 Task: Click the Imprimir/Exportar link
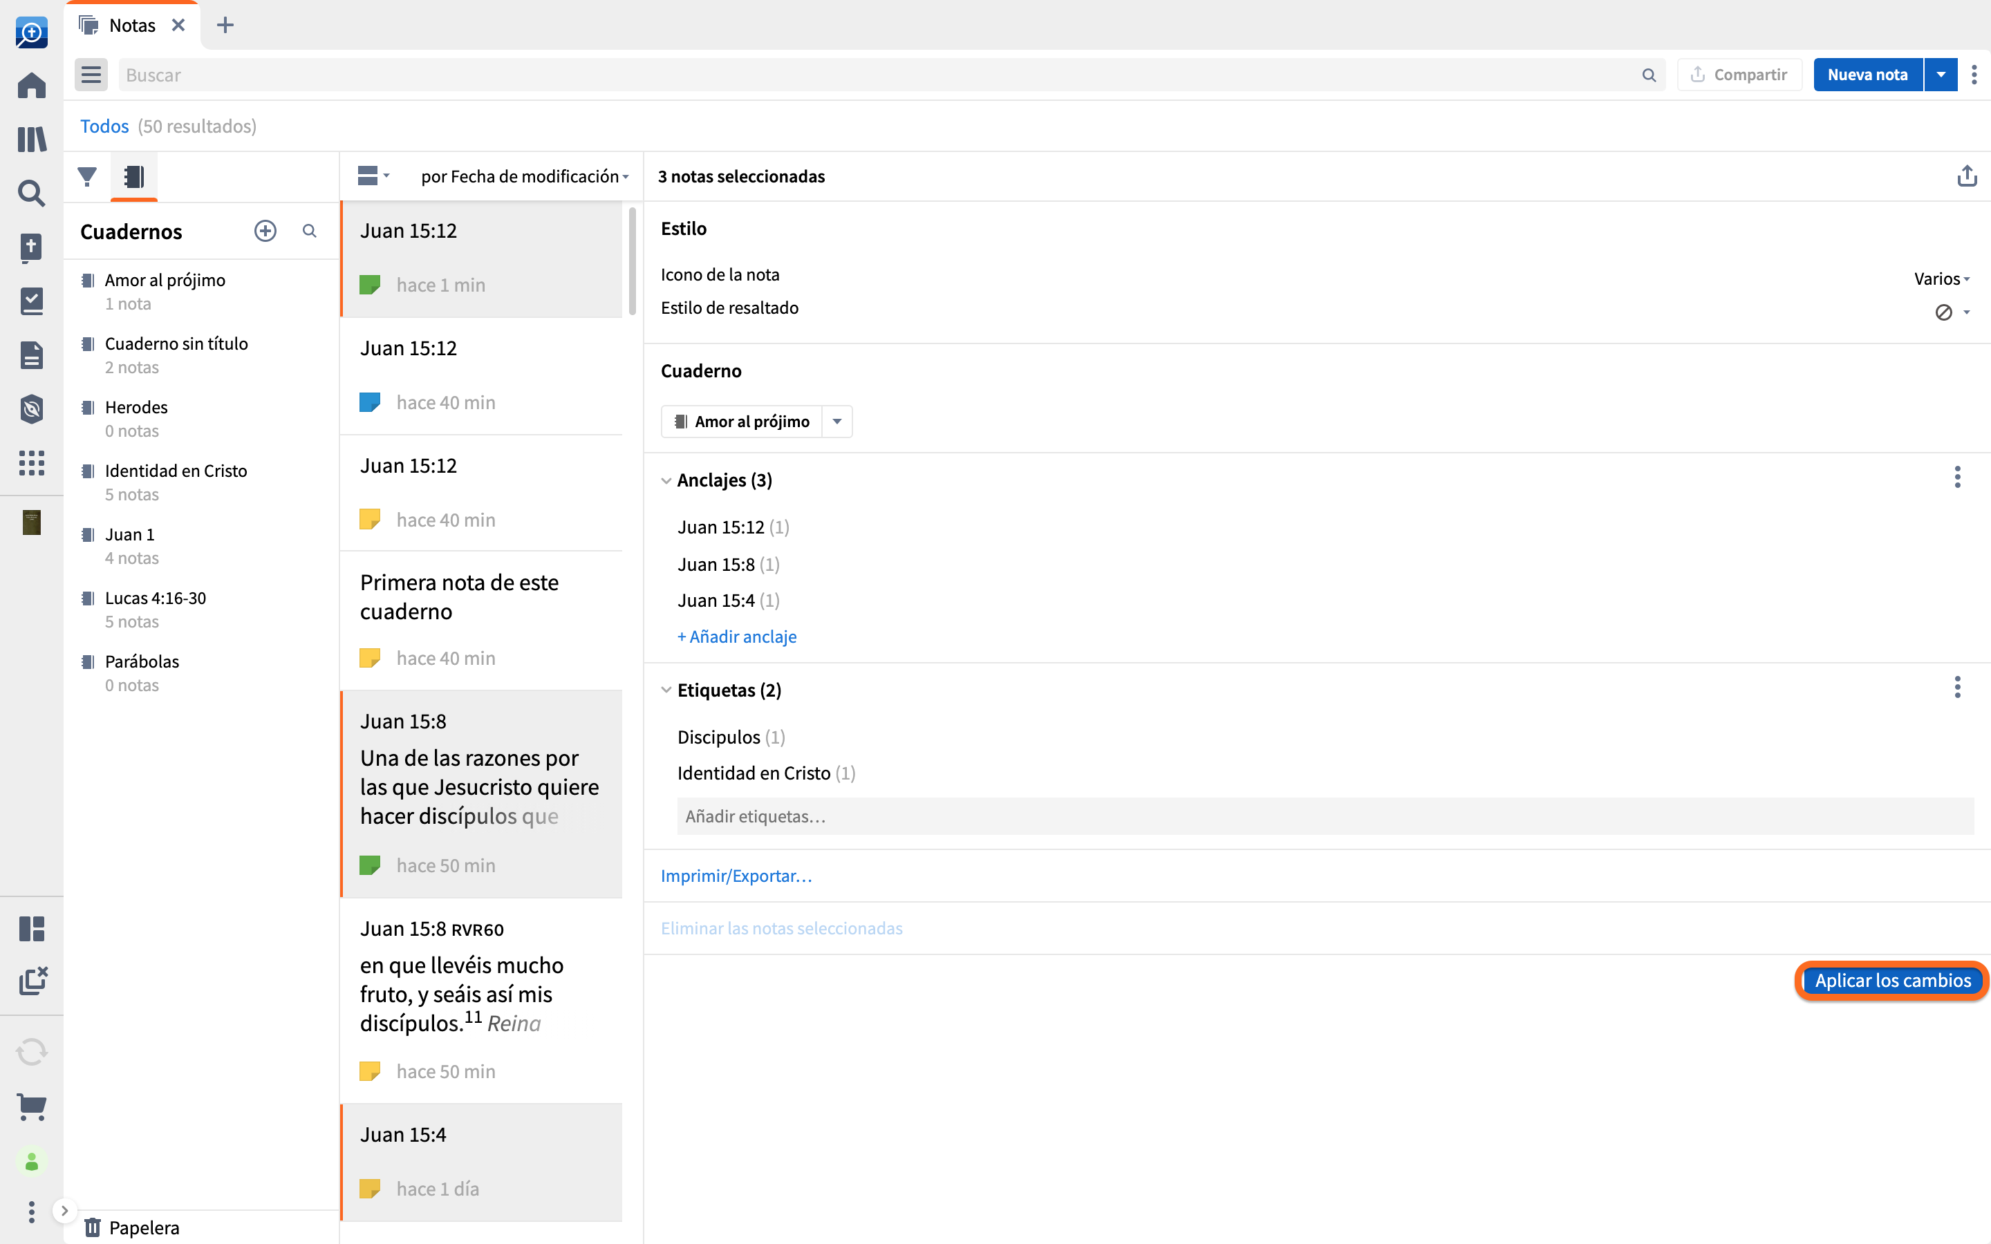(736, 876)
